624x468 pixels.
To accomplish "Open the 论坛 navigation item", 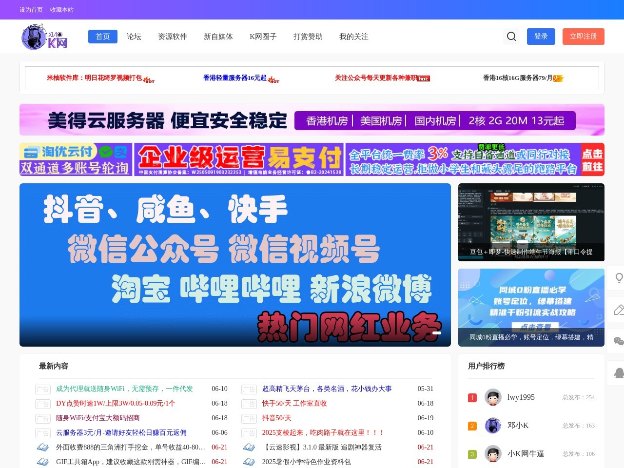I will [x=134, y=37].
